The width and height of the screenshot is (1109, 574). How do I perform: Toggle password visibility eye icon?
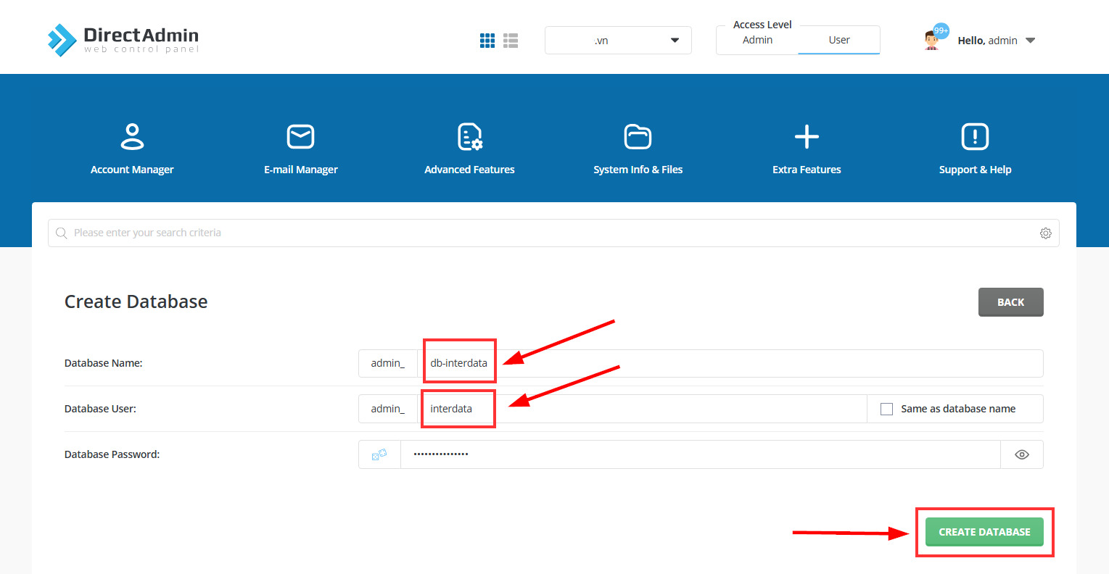point(1022,454)
